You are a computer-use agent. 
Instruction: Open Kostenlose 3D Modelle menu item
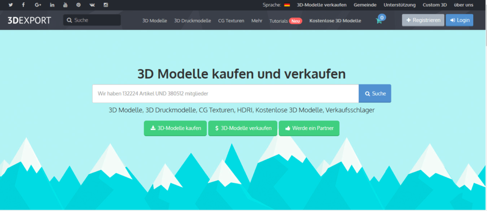click(x=335, y=21)
